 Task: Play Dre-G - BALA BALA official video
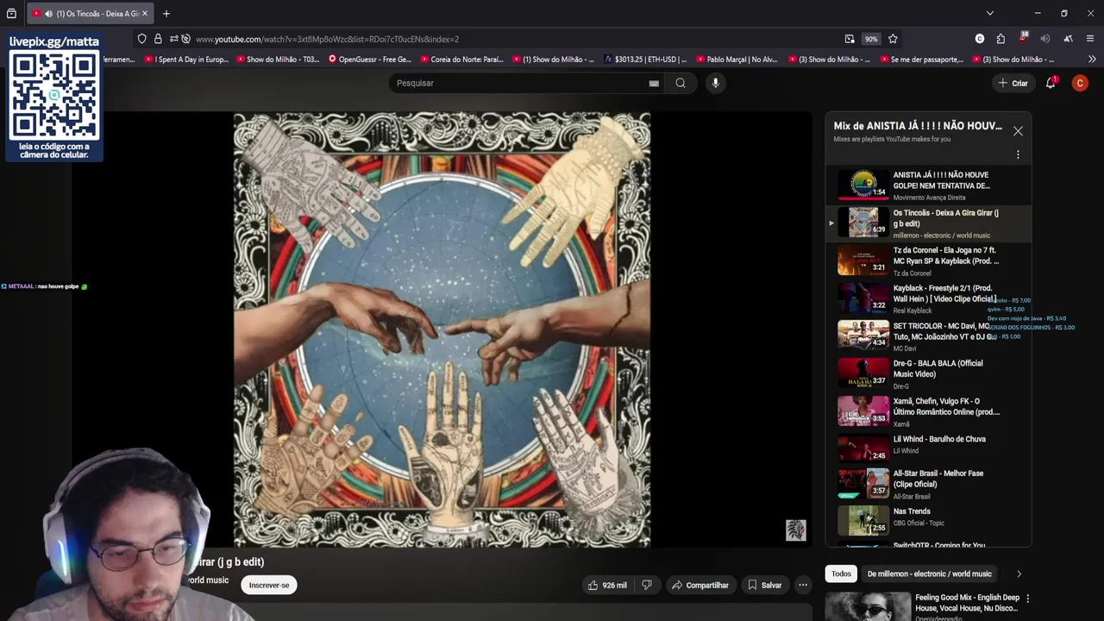pos(927,373)
